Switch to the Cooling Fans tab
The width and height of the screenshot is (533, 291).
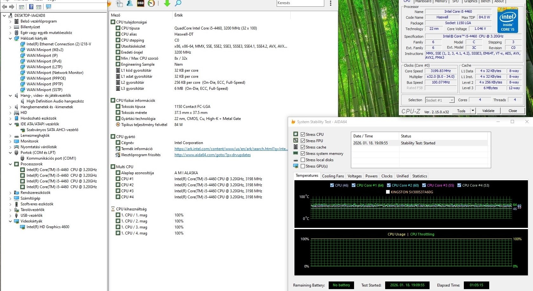(333, 176)
